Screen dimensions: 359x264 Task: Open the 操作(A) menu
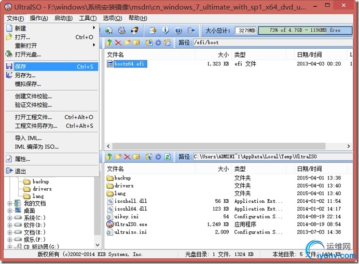(39, 18)
